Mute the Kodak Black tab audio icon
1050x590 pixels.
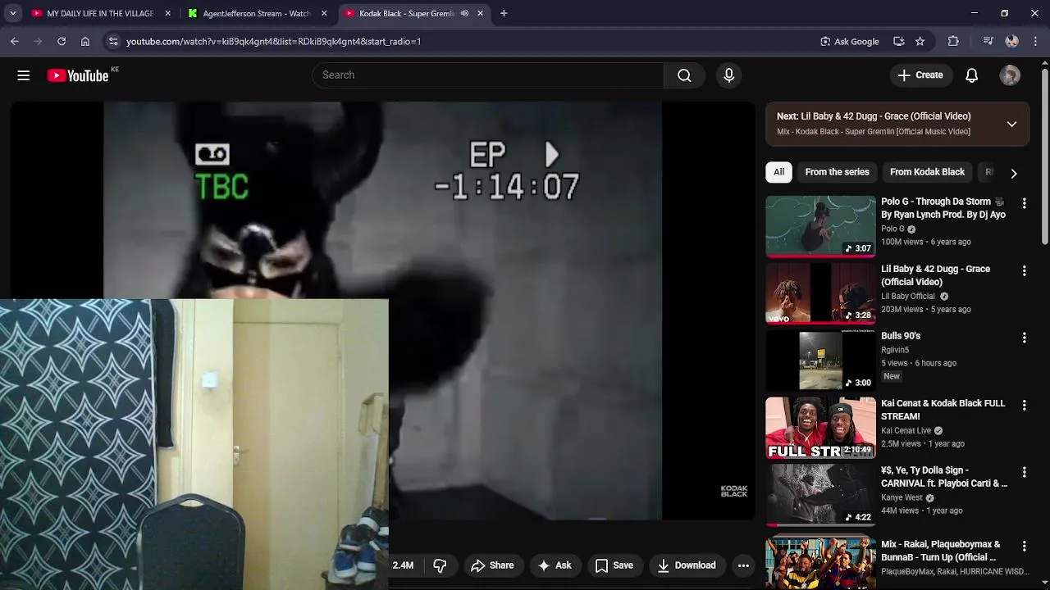[x=464, y=13]
